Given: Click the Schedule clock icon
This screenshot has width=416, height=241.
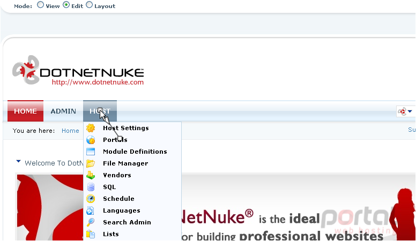Looking at the screenshot, I should pos(91,199).
